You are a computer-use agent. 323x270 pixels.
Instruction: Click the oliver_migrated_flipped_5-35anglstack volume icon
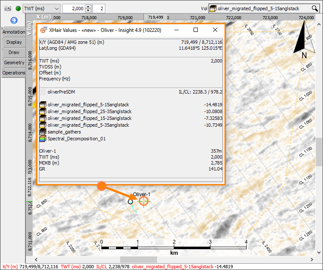pos(42,125)
